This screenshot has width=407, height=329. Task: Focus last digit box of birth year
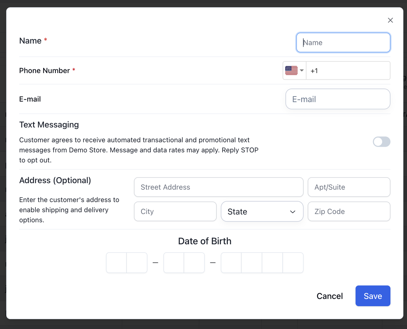point(293,263)
